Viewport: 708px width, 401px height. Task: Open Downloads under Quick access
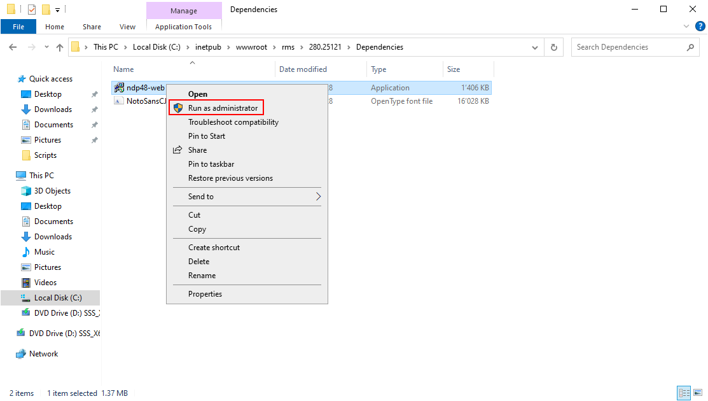(x=53, y=109)
